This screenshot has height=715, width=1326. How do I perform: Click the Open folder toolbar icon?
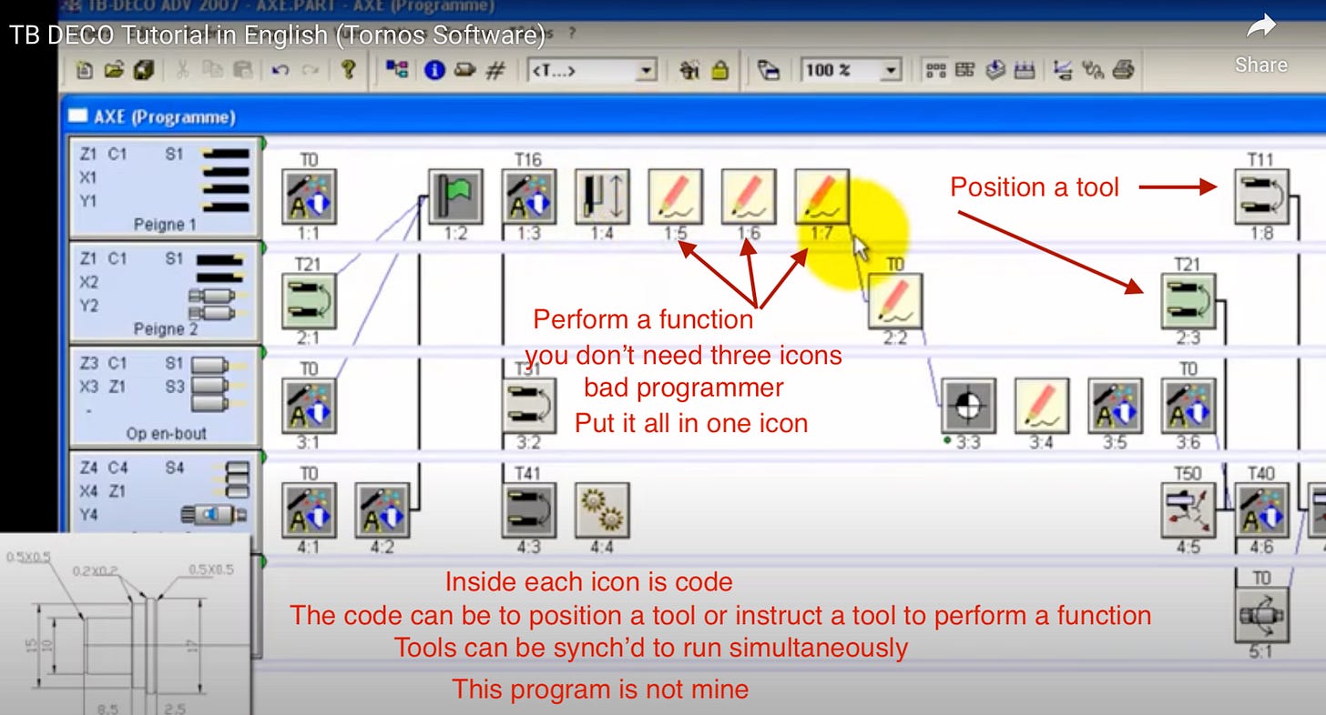coord(114,70)
